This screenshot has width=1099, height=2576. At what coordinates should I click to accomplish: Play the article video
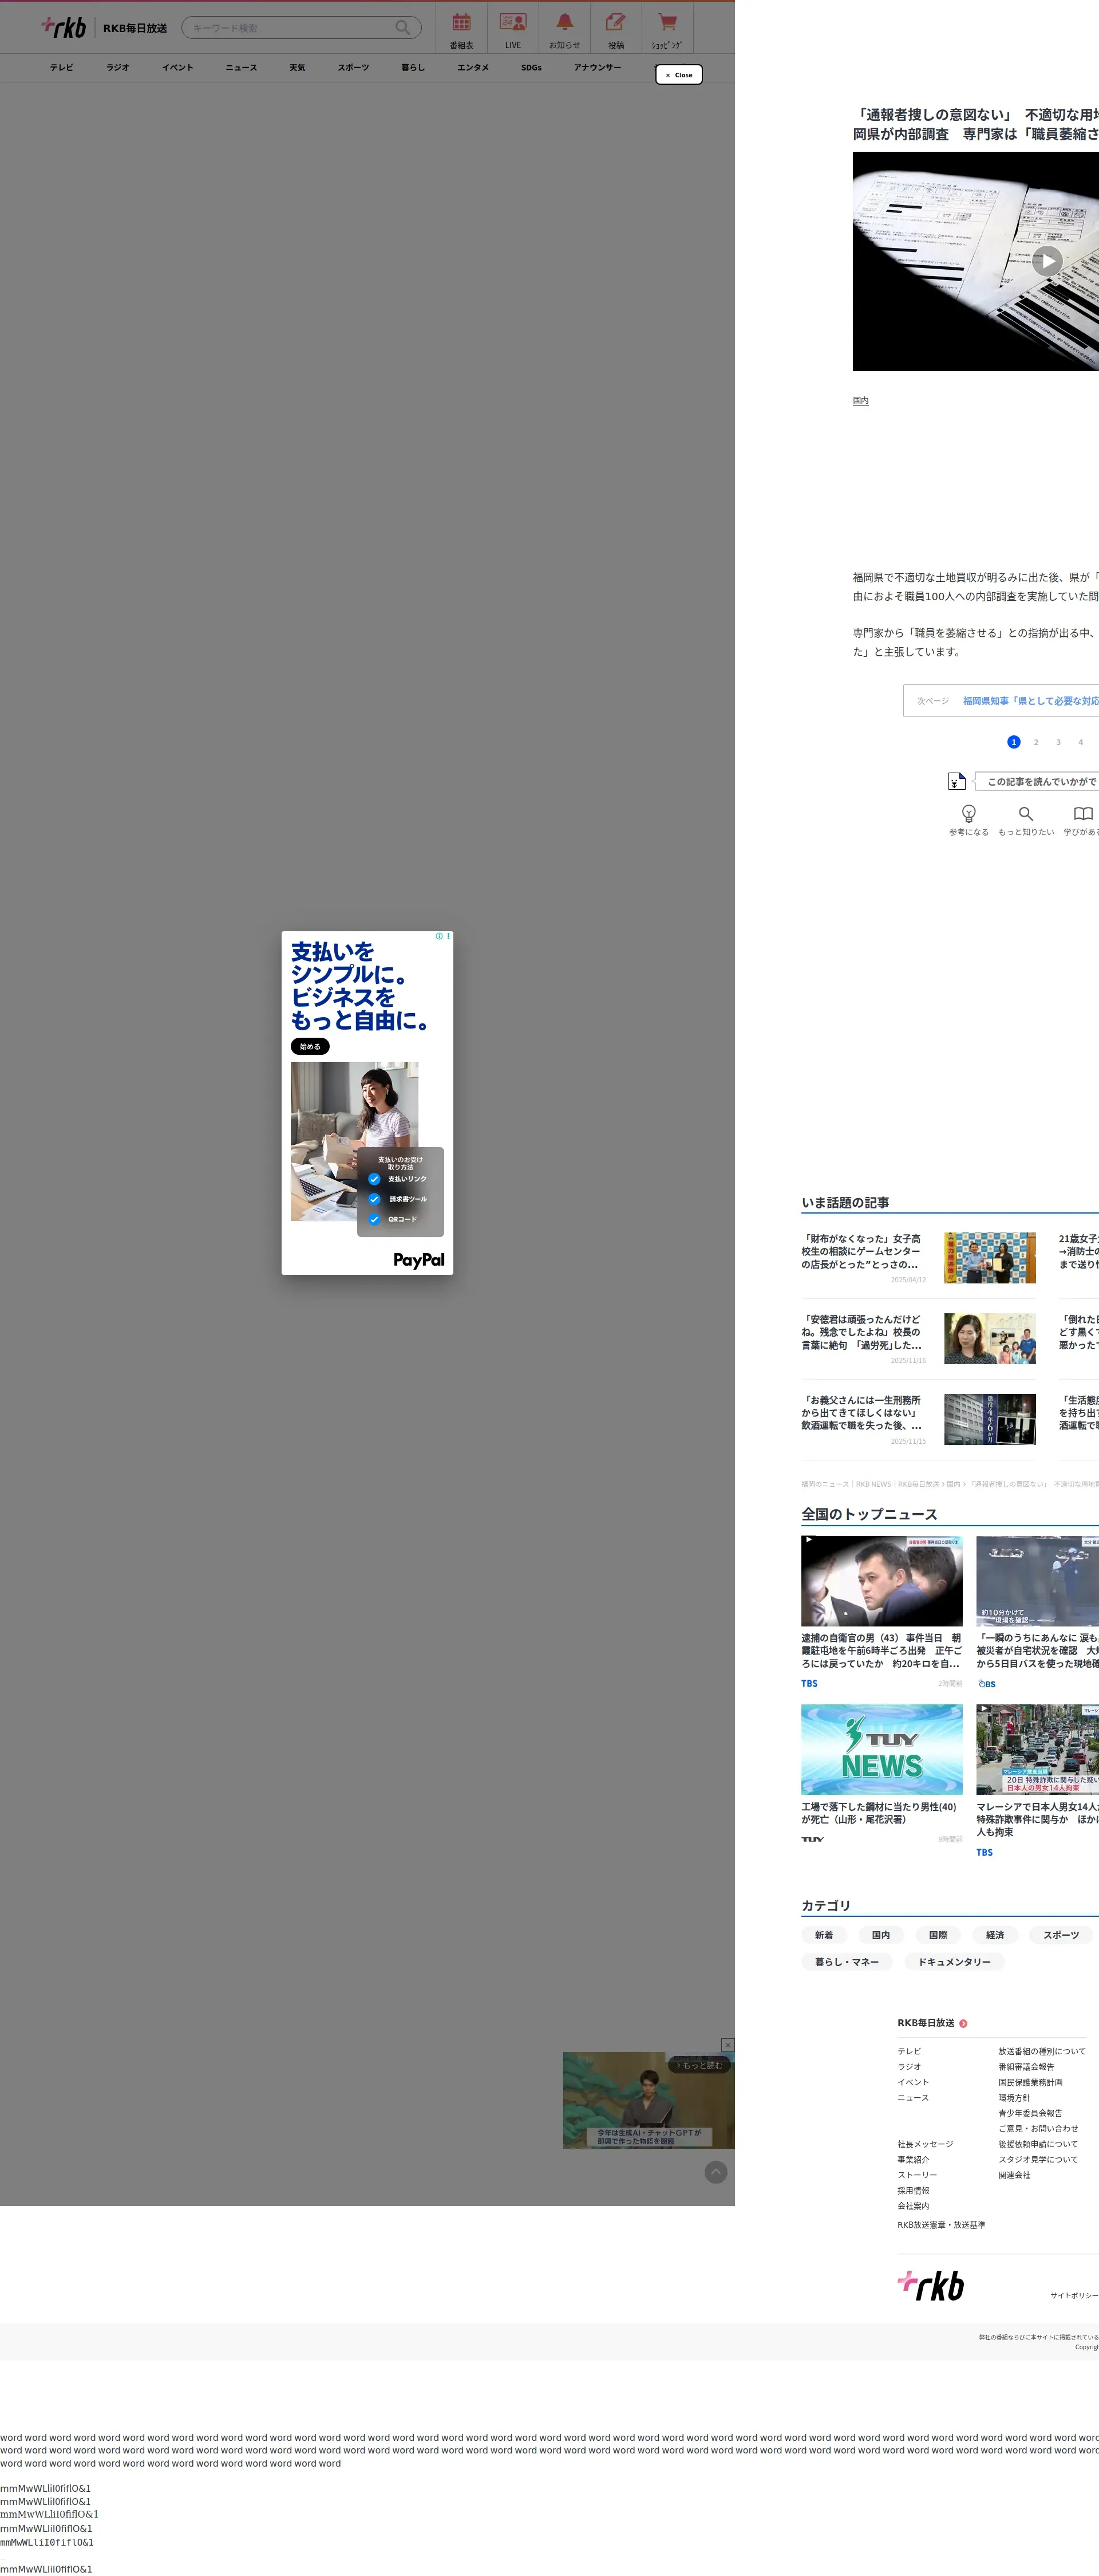(1046, 261)
